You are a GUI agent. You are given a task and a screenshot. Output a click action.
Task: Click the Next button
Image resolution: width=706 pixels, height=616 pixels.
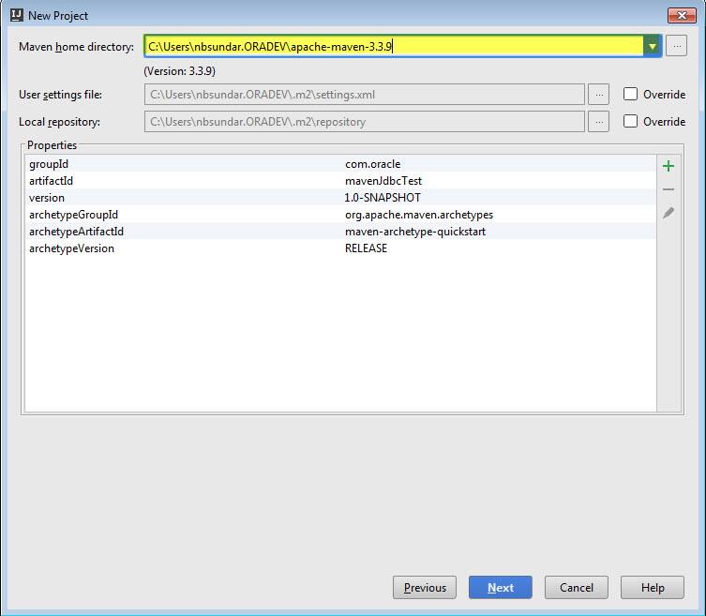pos(501,587)
